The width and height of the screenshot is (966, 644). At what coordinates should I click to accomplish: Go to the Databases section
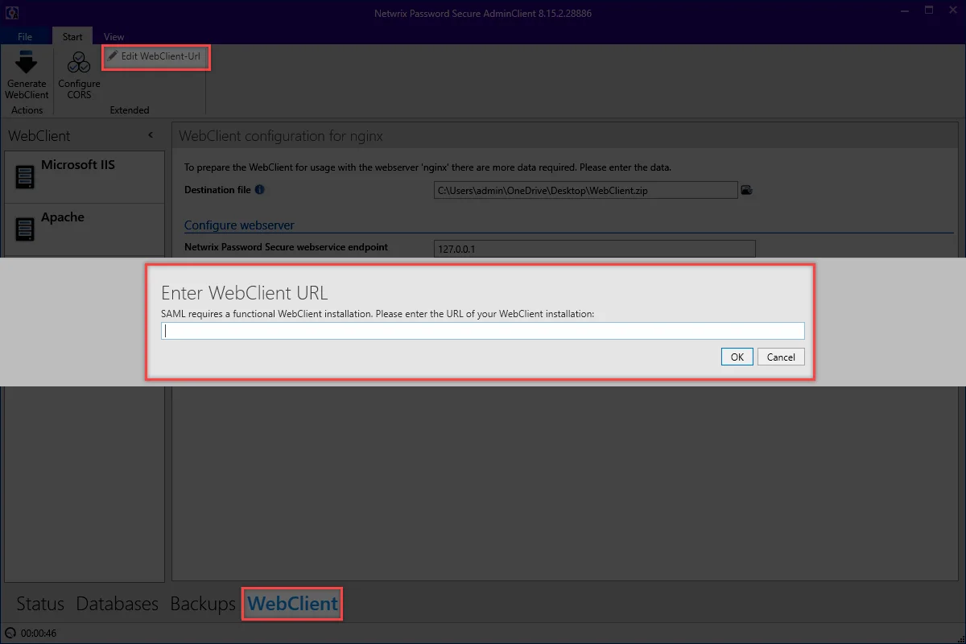tap(118, 604)
